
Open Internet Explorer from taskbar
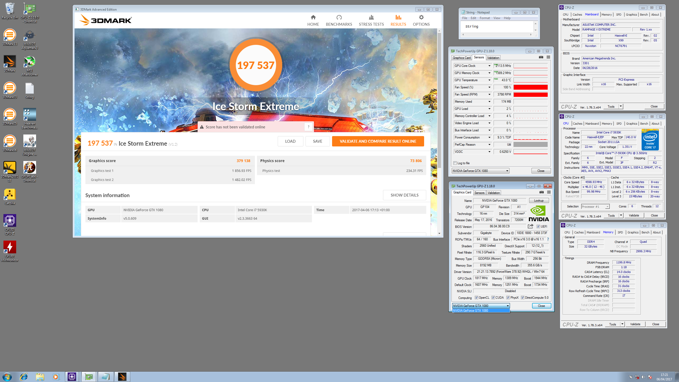[24, 377]
